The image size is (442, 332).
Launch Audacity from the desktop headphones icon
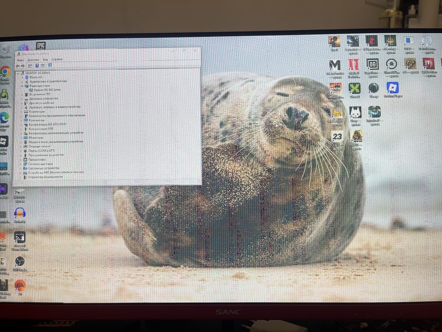pyautogui.click(x=20, y=213)
